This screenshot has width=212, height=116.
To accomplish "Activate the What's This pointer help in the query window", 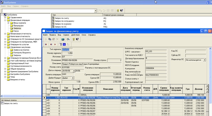I will tap(77, 39).
